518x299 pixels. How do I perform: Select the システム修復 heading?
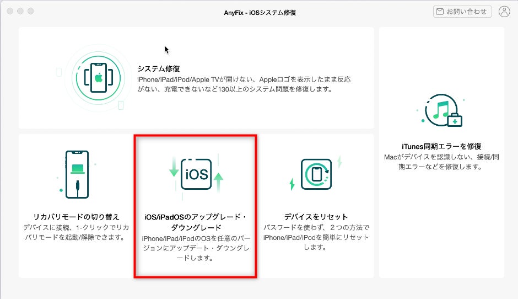[x=159, y=69]
